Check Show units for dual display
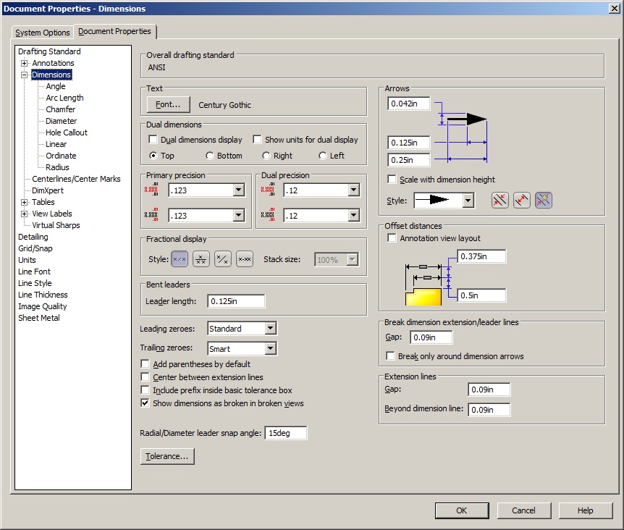The width and height of the screenshot is (624, 530). (257, 140)
